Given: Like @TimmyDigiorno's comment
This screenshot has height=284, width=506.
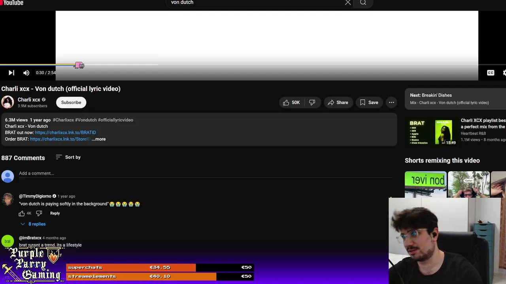Looking at the screenshot, I should point(22,213).
